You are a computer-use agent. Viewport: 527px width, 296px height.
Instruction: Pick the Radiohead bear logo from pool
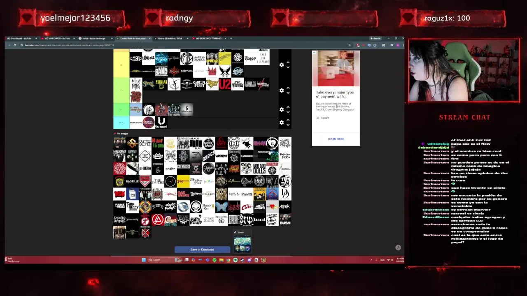pyautogui.click(x=234, y=143)
